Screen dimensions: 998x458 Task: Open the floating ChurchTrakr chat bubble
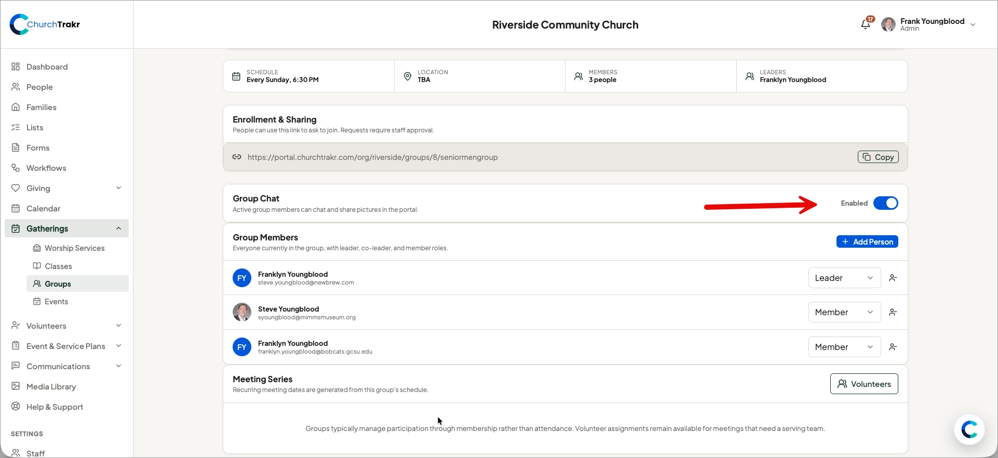click(x=969, y=429)
